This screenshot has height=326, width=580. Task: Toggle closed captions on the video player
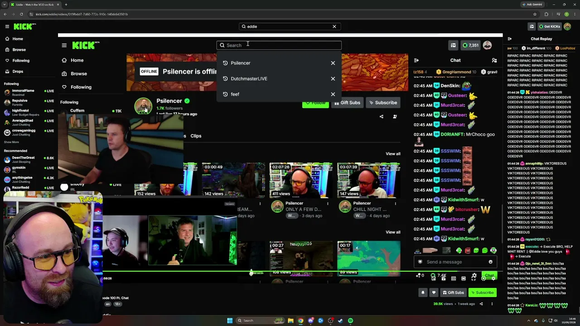coord(454,278)
